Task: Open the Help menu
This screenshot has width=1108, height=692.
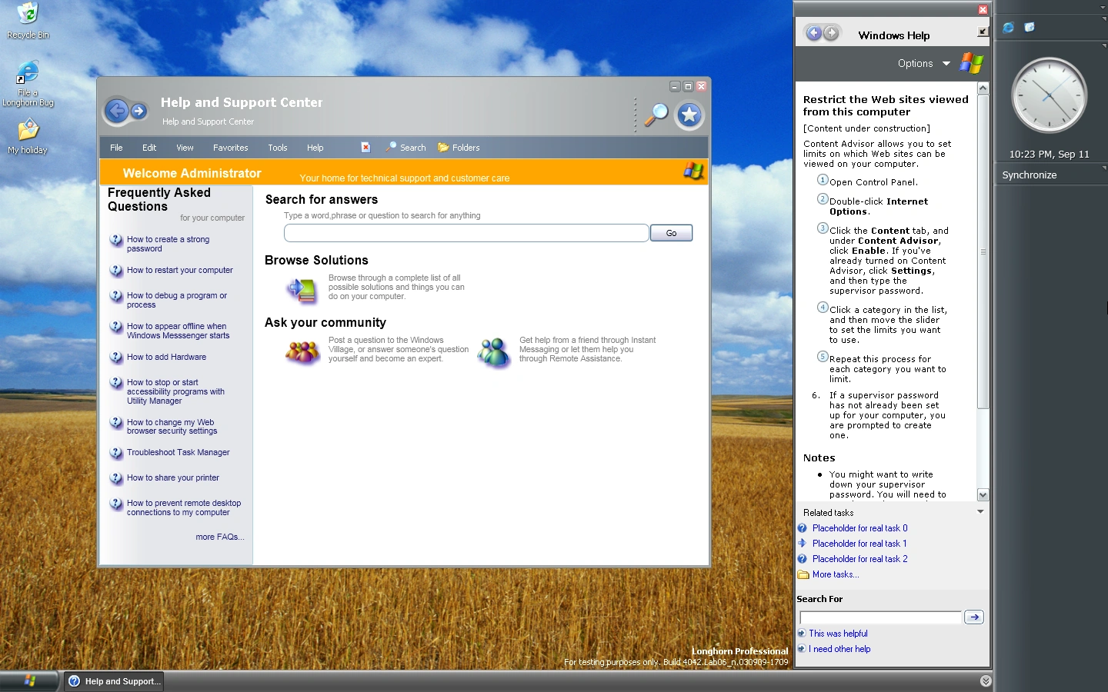Action: [315, 148]
